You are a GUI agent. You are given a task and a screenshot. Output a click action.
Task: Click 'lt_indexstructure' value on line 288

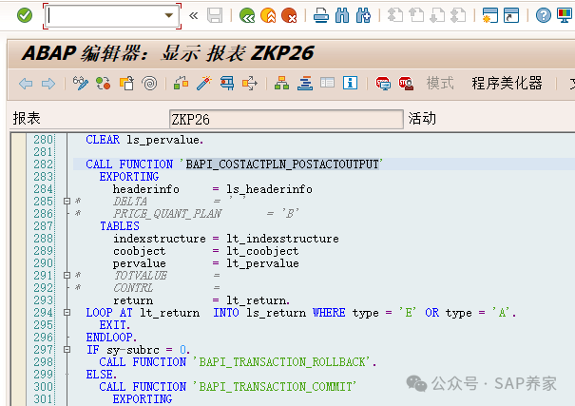tap(282, 239)
